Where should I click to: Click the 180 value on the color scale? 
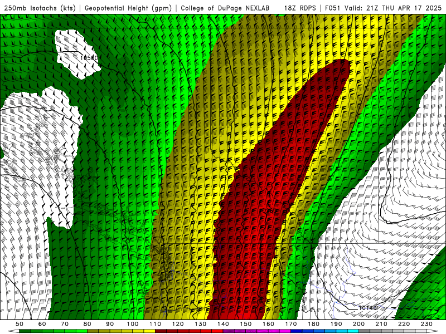(314, 324)
